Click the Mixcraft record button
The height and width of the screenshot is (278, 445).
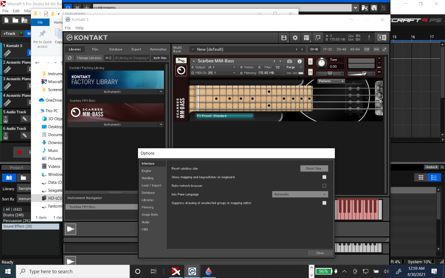point(19,152)
